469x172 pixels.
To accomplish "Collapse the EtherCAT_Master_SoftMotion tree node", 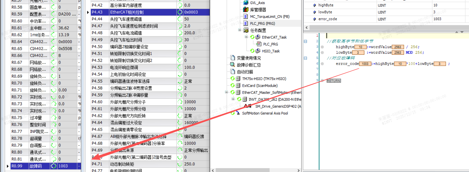I will 226,92.
